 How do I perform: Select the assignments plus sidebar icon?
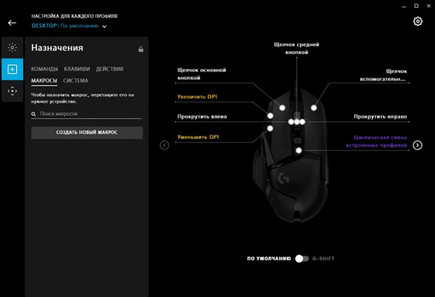[12, 69]
